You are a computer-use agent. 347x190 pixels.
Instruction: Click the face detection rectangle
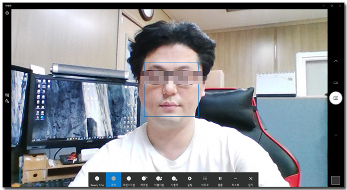tap(172, 89)
